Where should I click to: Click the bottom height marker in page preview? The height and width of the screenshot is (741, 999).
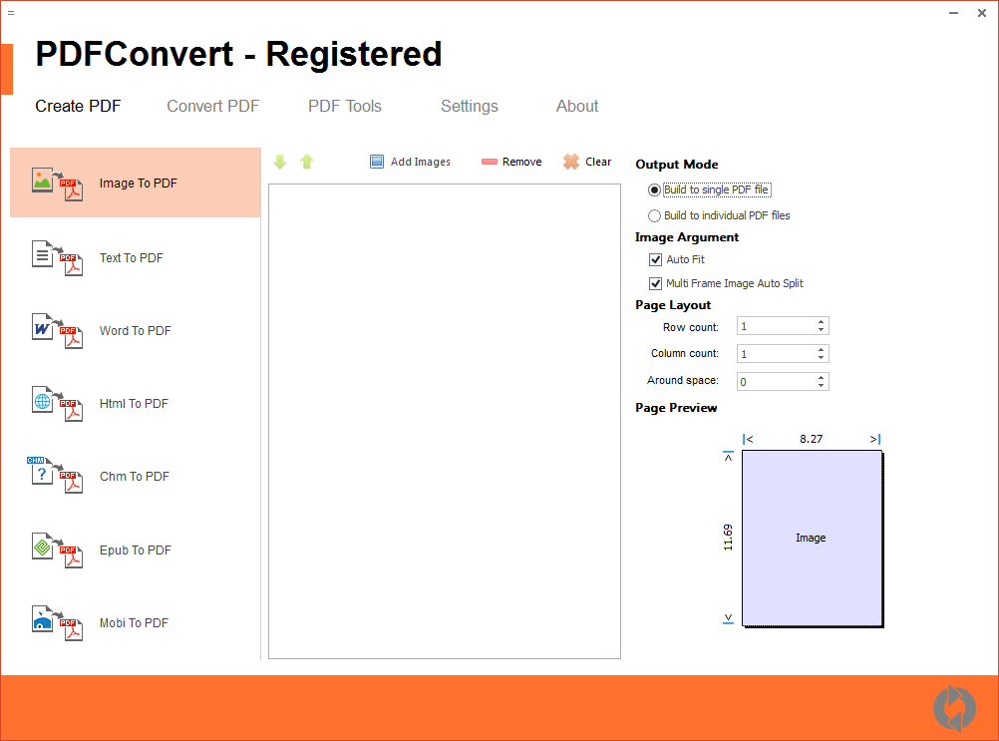click(x=728, y=618)
